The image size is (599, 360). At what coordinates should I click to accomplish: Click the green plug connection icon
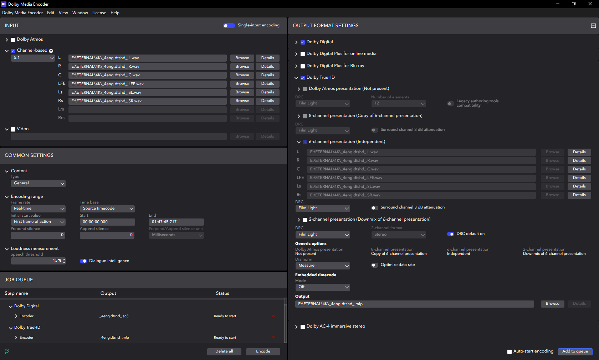7,351
